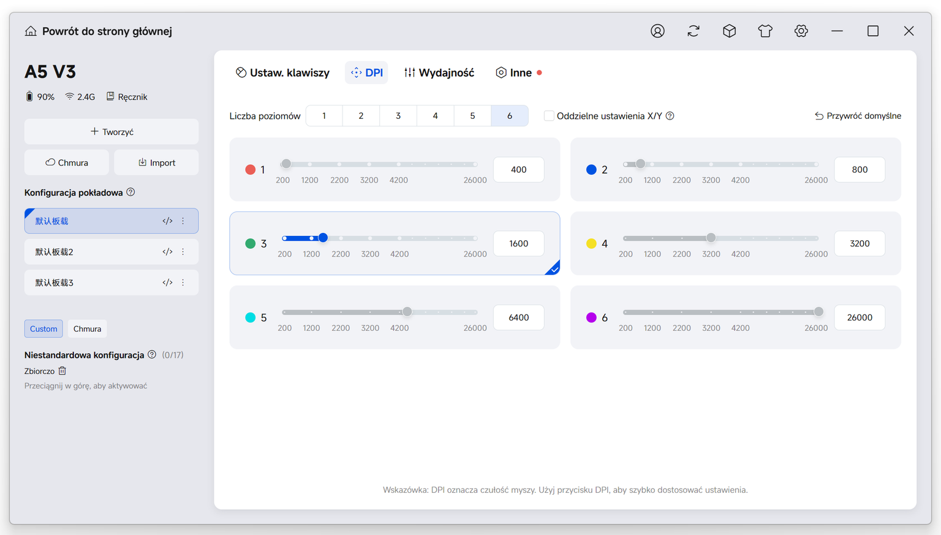Screen dimensions: 941x535
Task: Click the Chmura button next to Import
Action: point(67,162)
